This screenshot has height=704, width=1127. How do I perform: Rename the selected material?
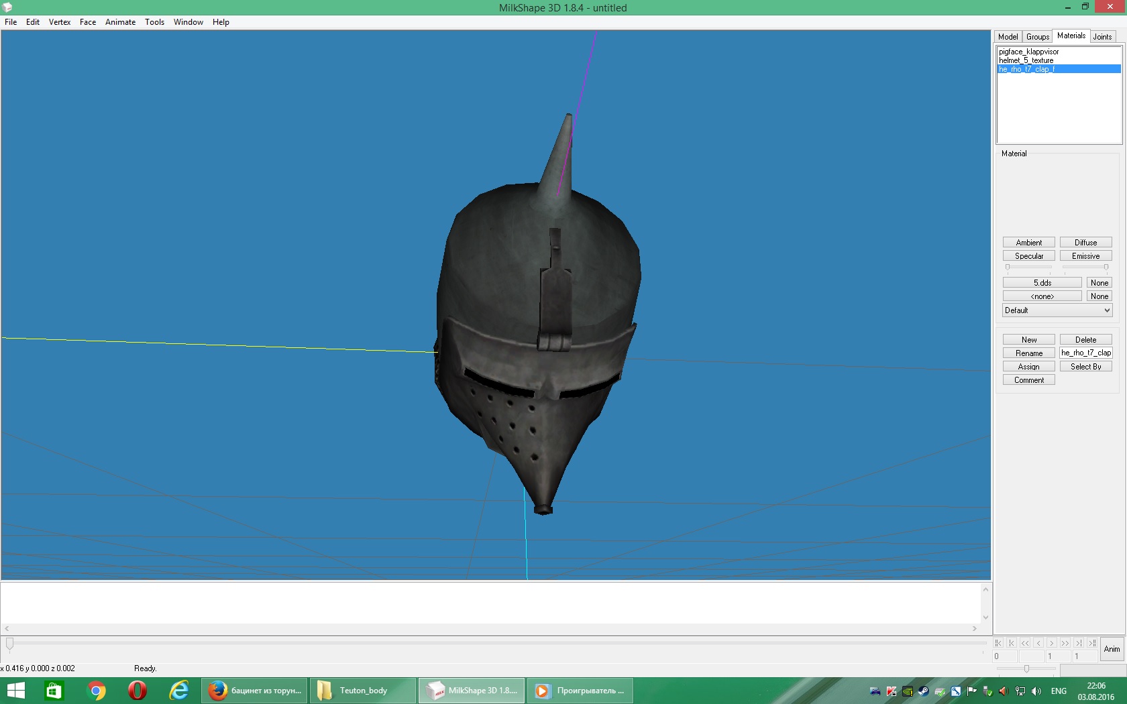pos(1029,353)
